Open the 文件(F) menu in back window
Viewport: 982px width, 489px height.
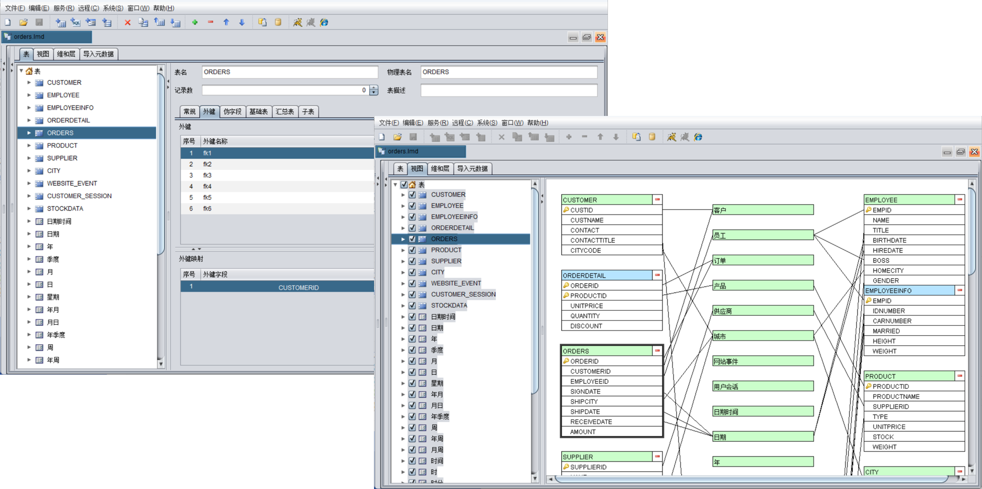[x=15, y=8]
